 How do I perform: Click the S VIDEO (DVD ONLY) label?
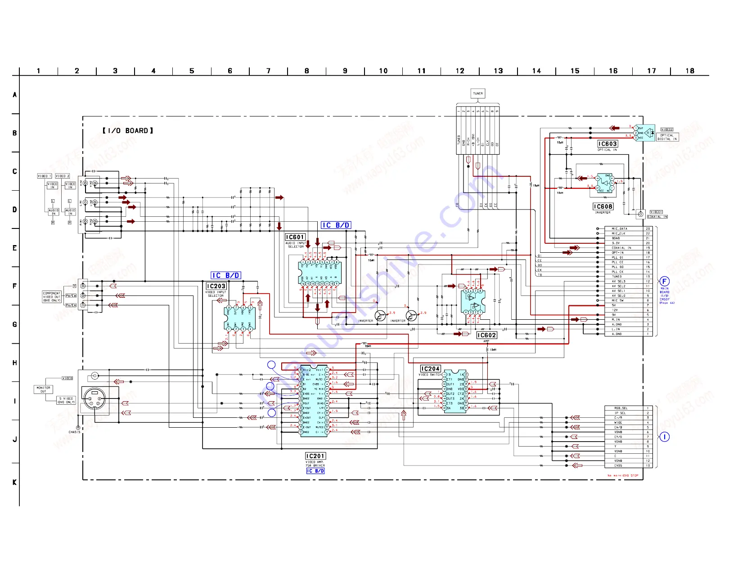coord(66,400)
